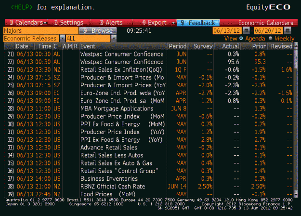Click the Time column header
The width and height of the screenshot is (301, 216).
tap(44, 46)
